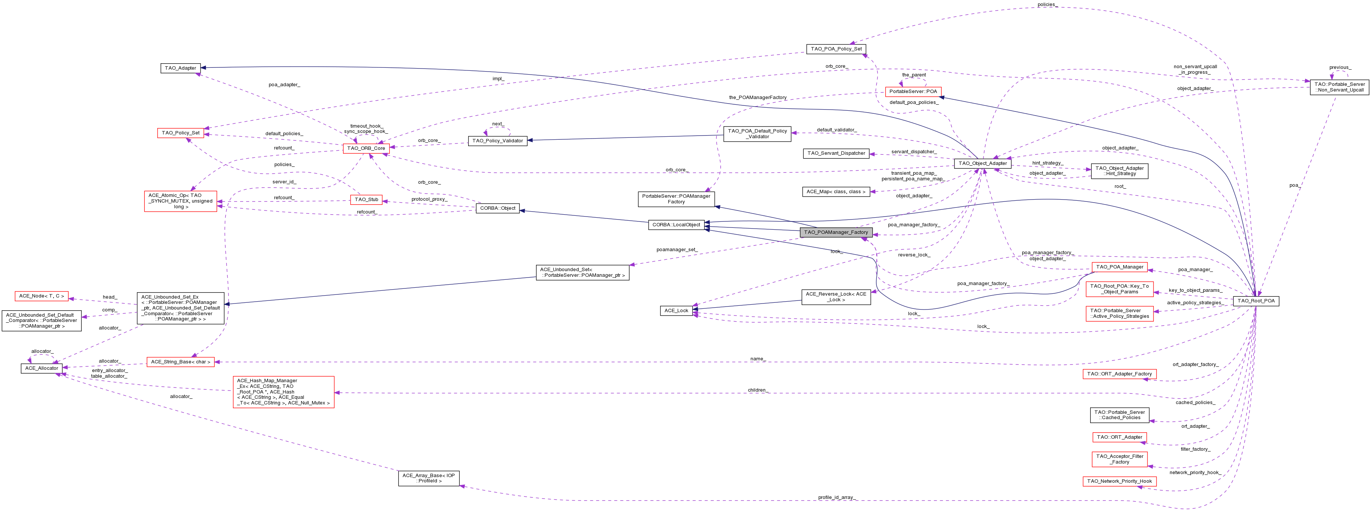Click the CORBA::Object node
The height and width of the screenshot is (511, 1371).
497,209
